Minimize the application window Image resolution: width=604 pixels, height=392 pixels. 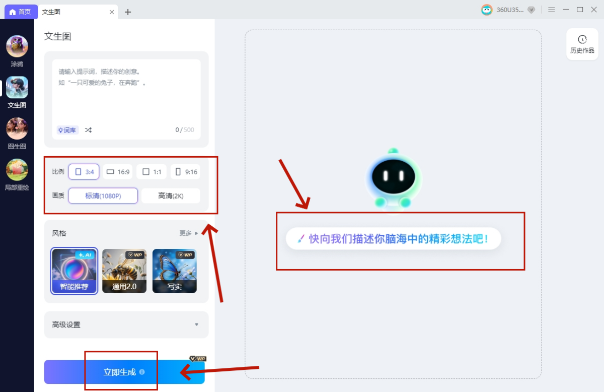click(x=566, y=10)
